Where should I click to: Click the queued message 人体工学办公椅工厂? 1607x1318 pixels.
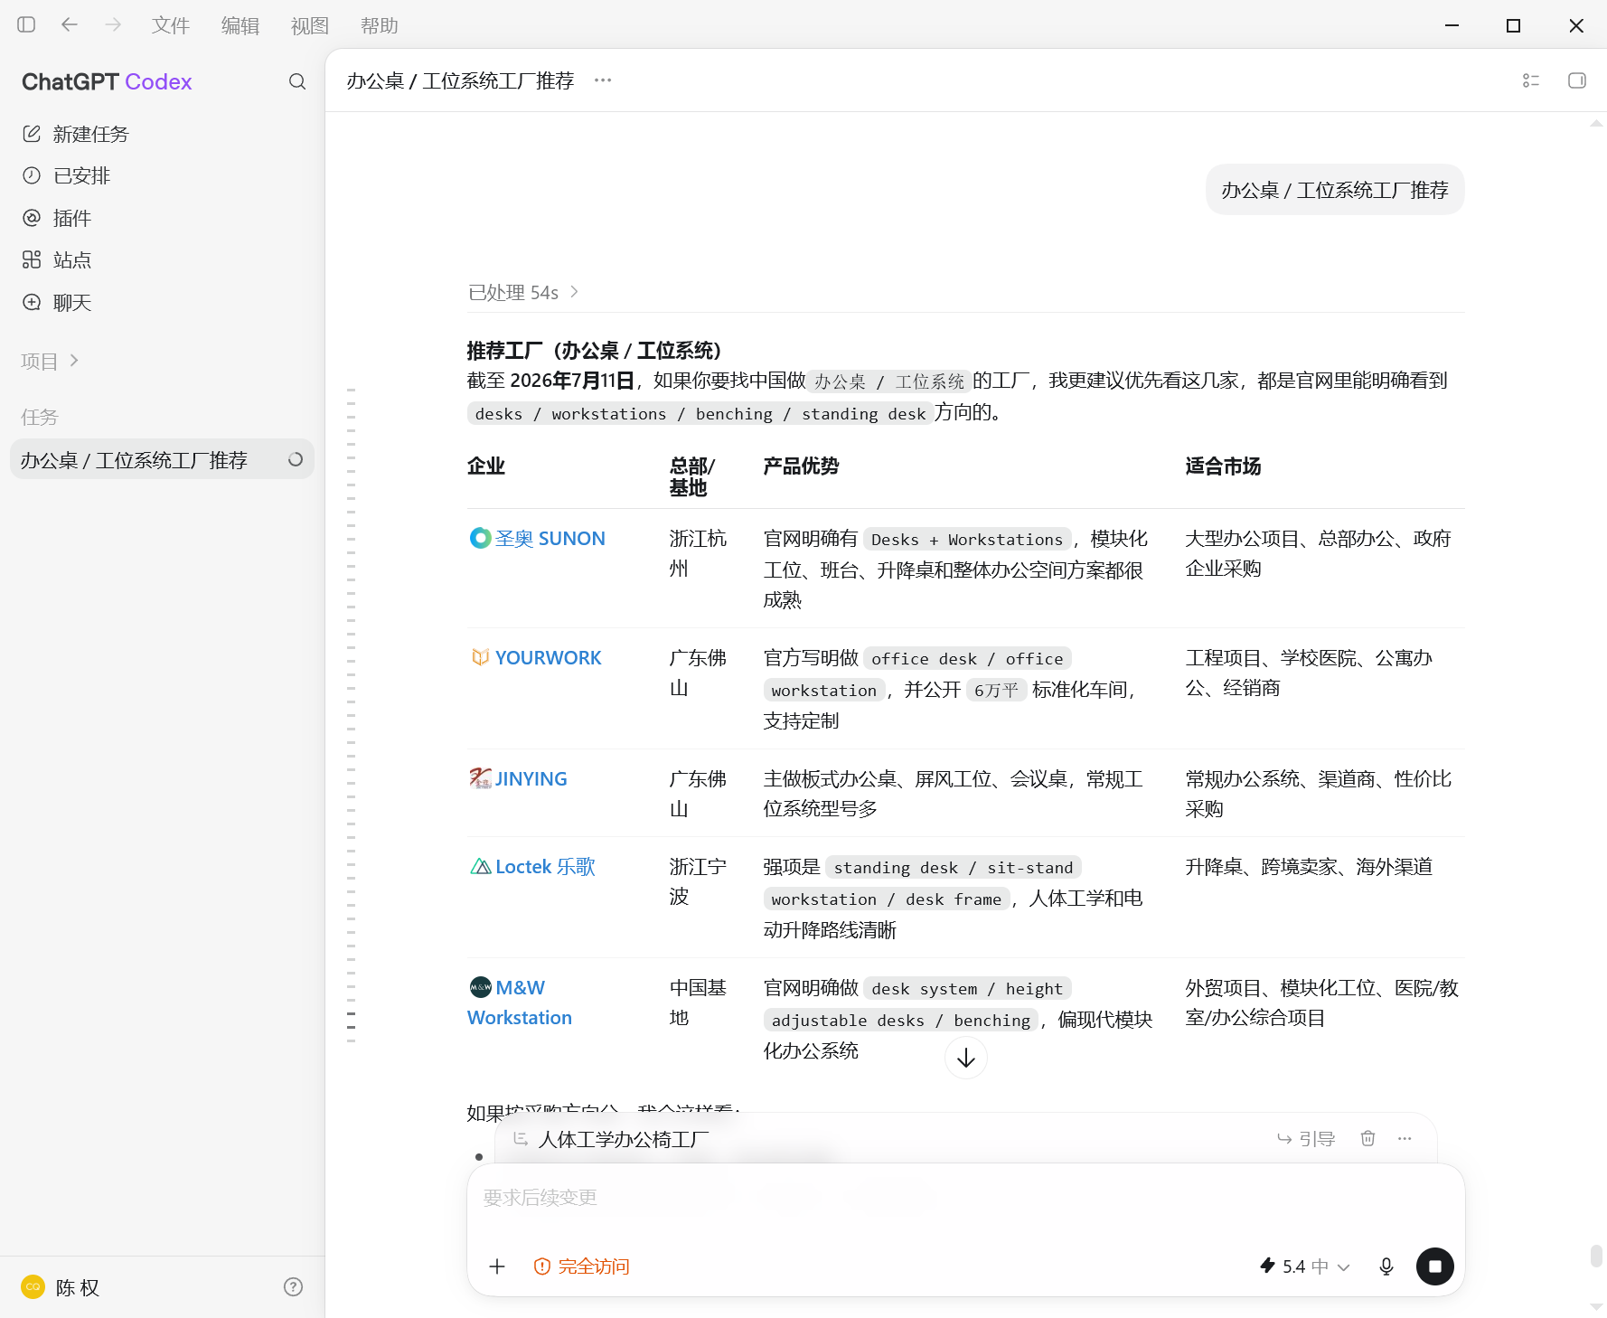point(624,1139)
